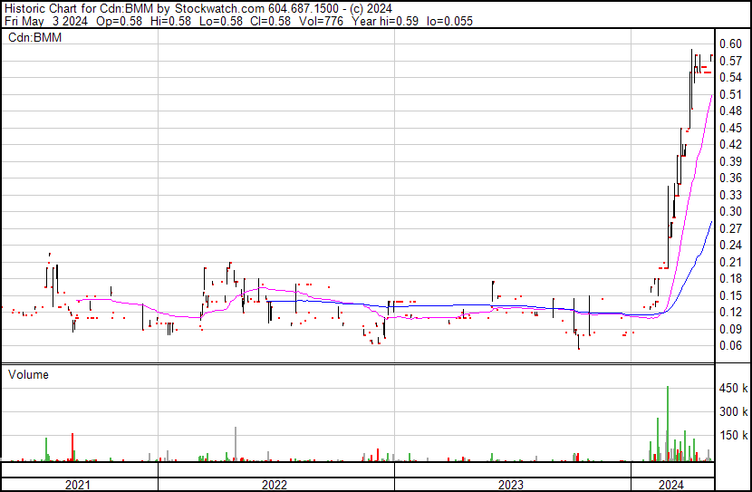Click the 'Volume' panel label
The width and height of the screenshot is (752, 492).
pyautogui.click(x=28, y=374)
